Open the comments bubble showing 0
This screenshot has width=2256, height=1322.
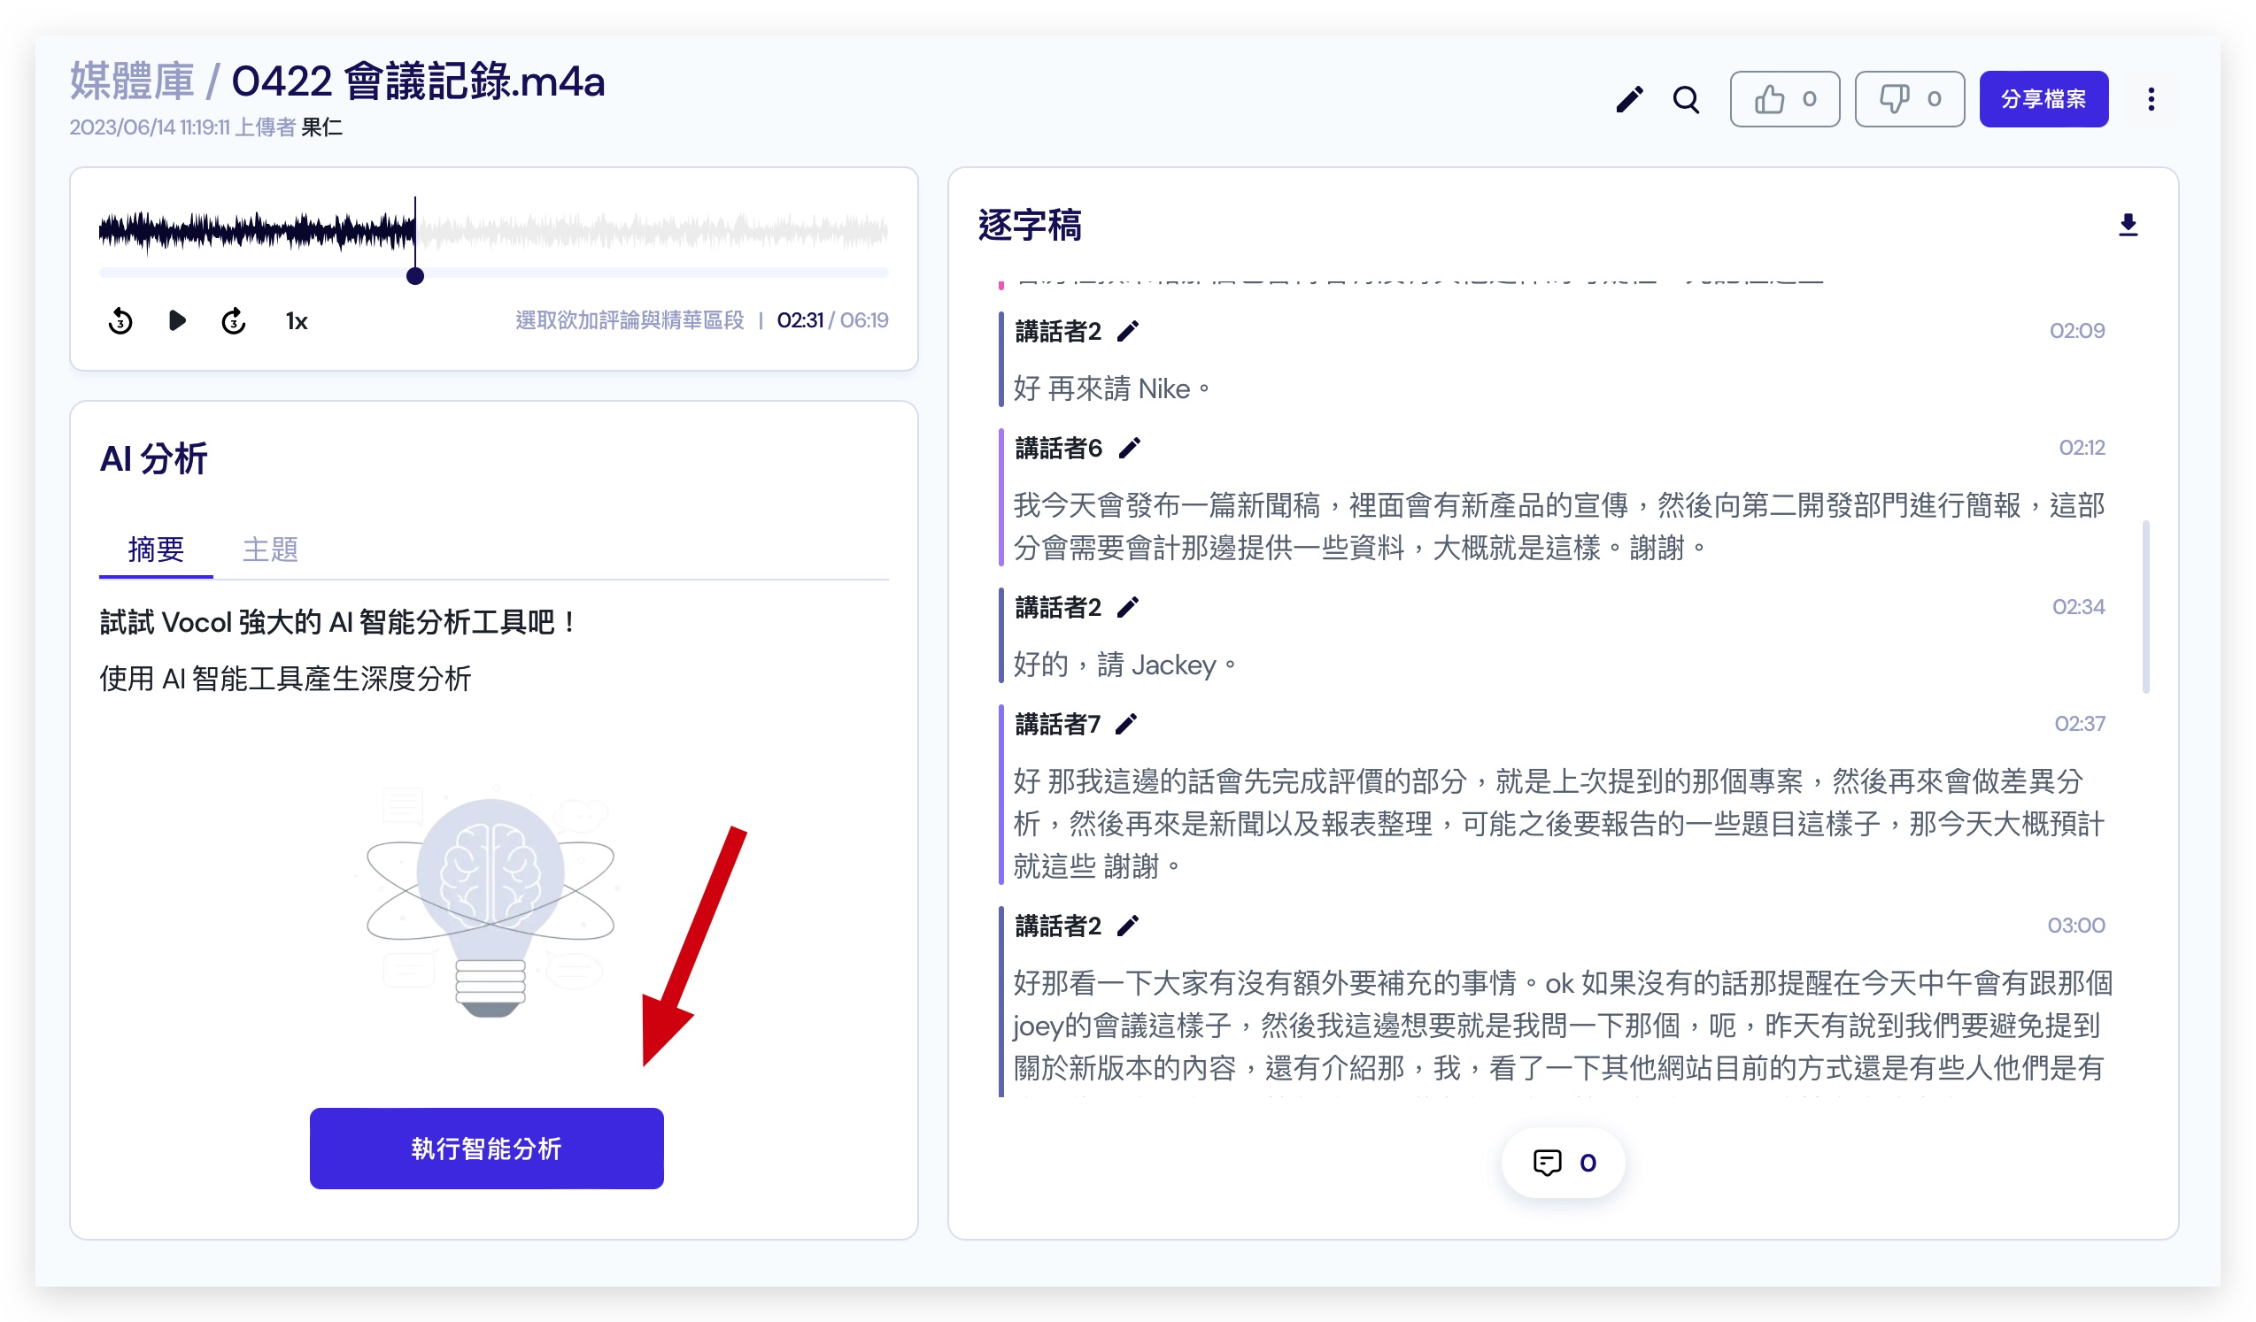point(1563,1163)
